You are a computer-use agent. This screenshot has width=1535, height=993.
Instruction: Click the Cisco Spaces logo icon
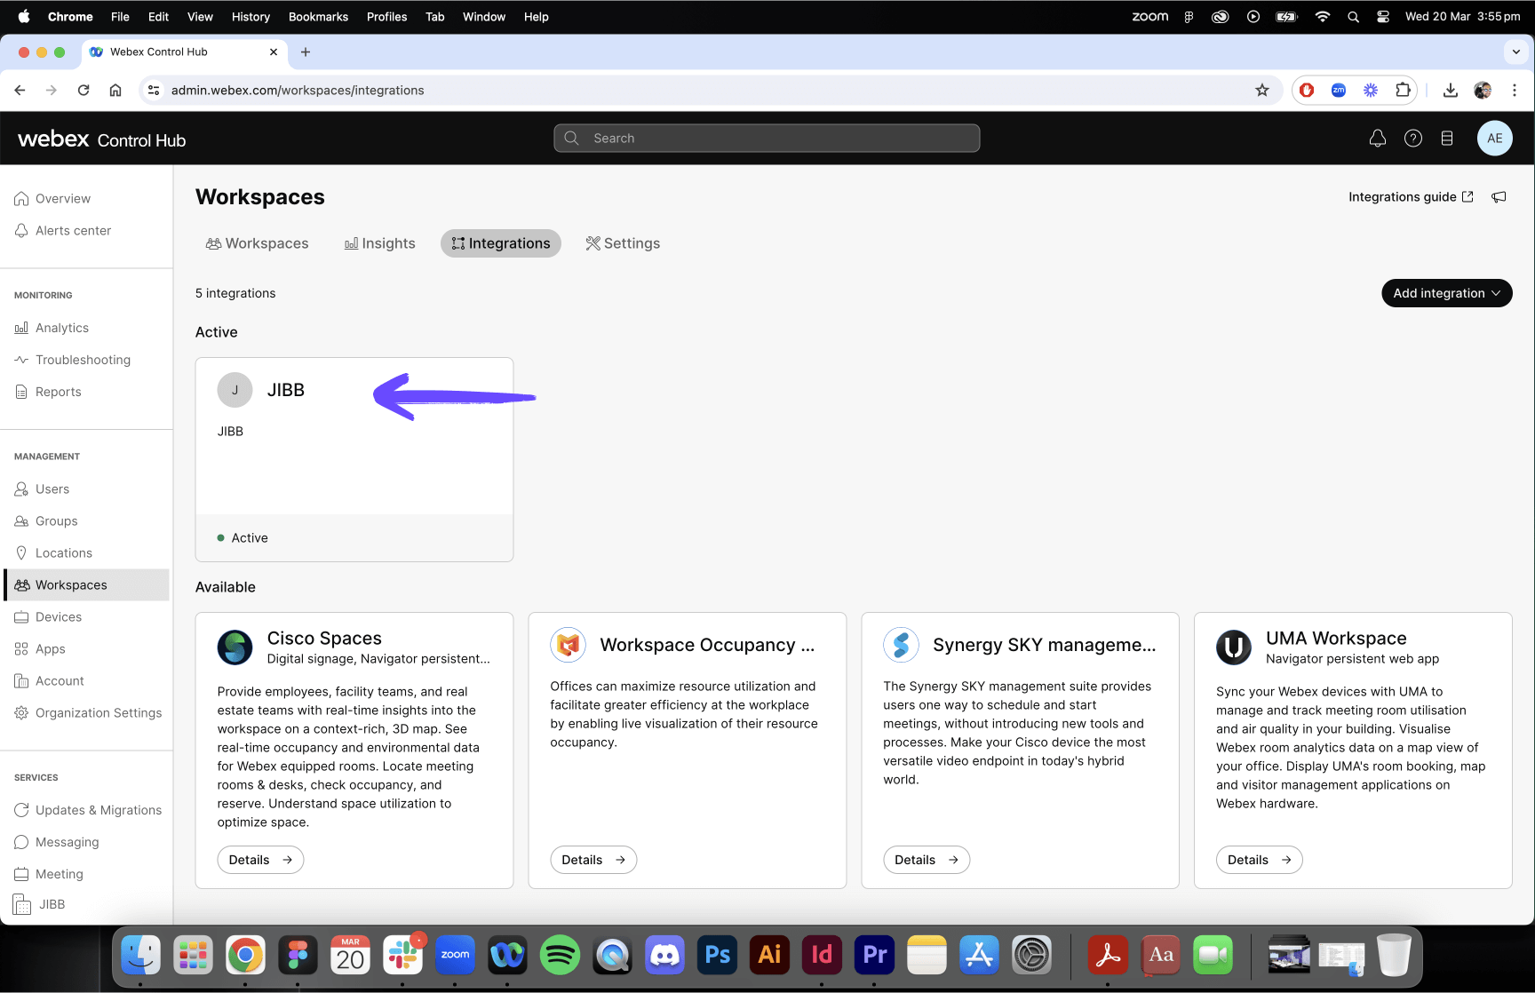pyautogui.click(x=235, y=647)
